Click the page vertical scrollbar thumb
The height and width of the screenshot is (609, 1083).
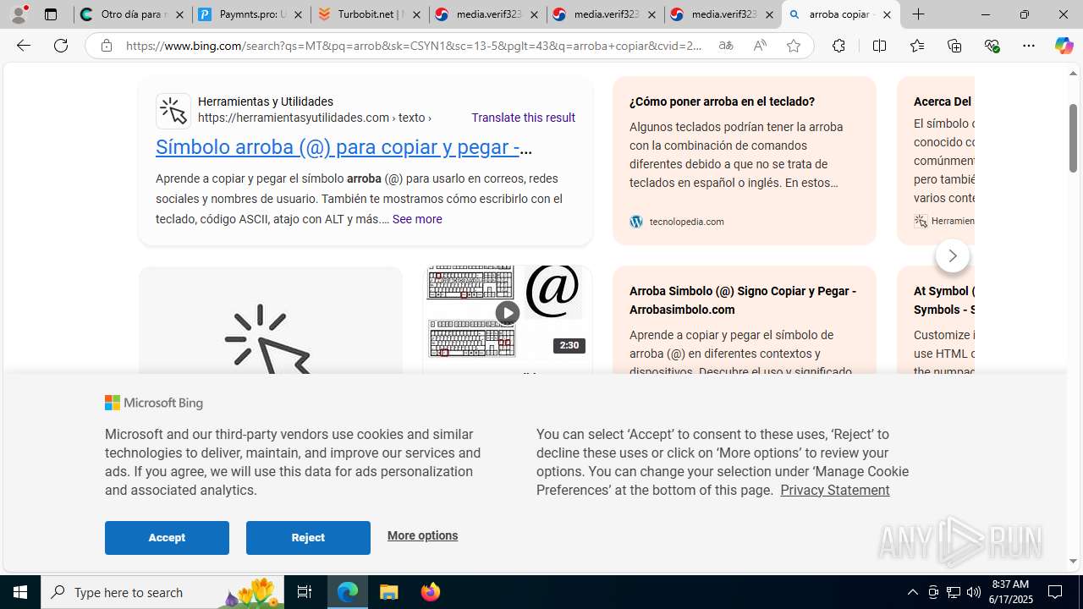1074,137
